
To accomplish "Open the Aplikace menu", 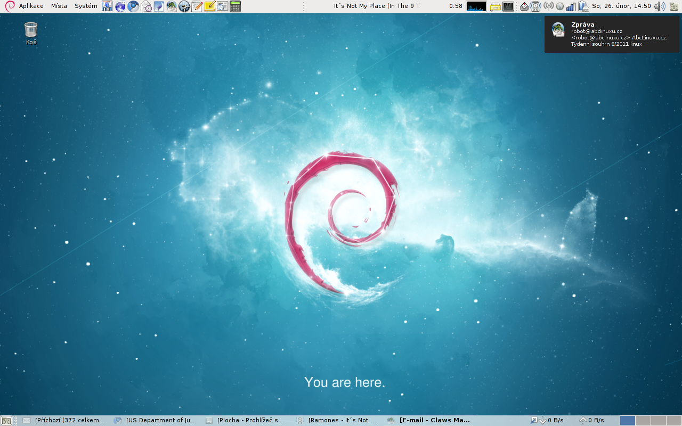I will 31,6.
